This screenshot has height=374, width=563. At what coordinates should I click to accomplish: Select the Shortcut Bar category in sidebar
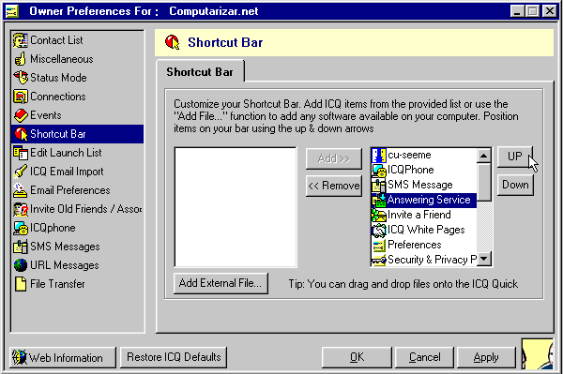pos(77,134)
